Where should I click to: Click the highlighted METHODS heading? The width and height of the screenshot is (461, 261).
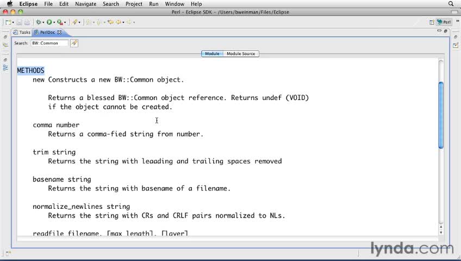[30, 71]
